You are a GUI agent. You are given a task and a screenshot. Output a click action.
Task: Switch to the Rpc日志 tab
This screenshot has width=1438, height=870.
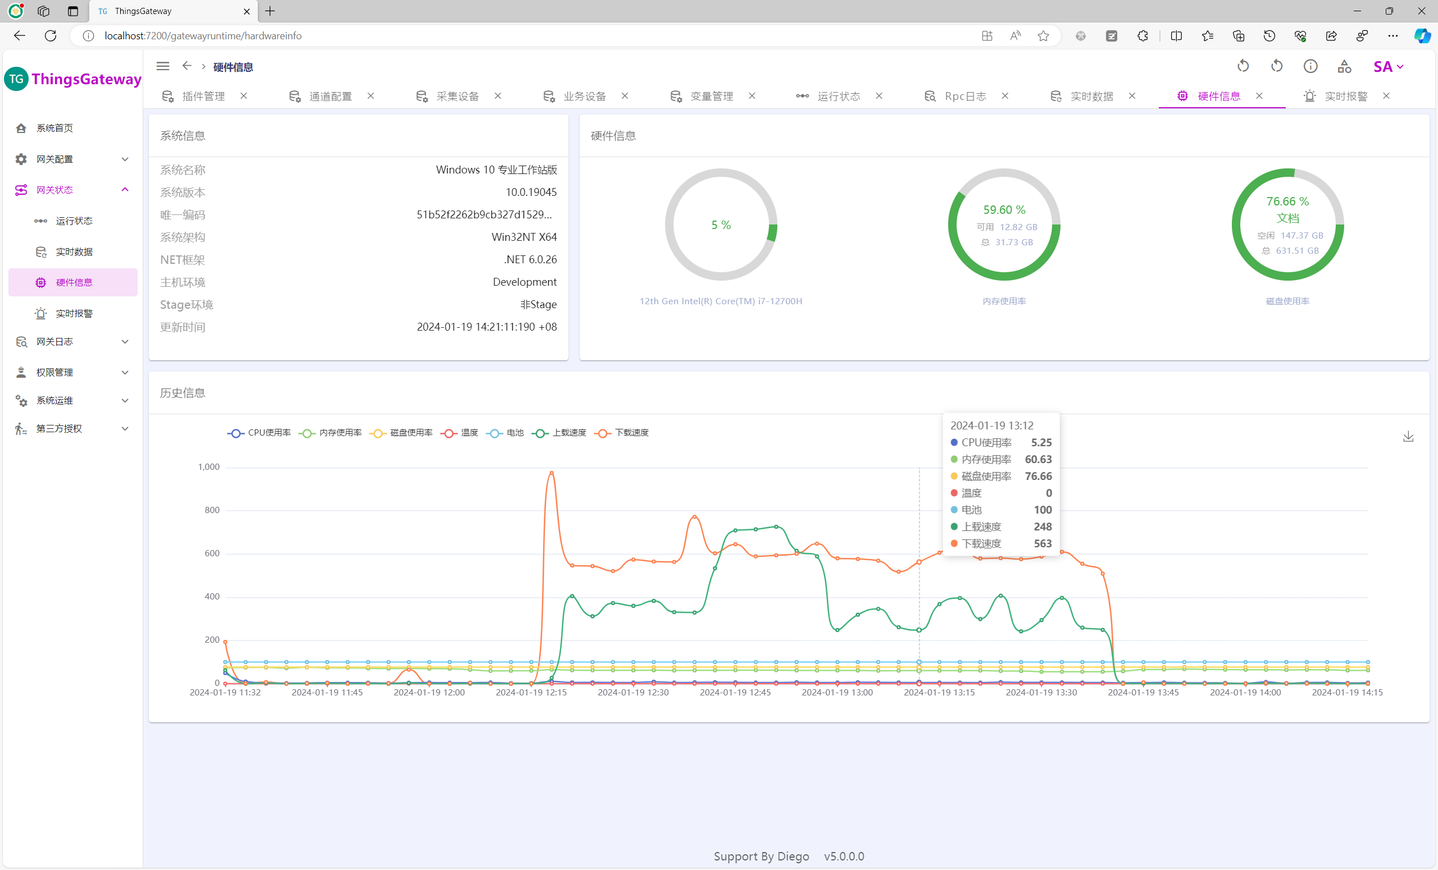[x=964, y=96]
